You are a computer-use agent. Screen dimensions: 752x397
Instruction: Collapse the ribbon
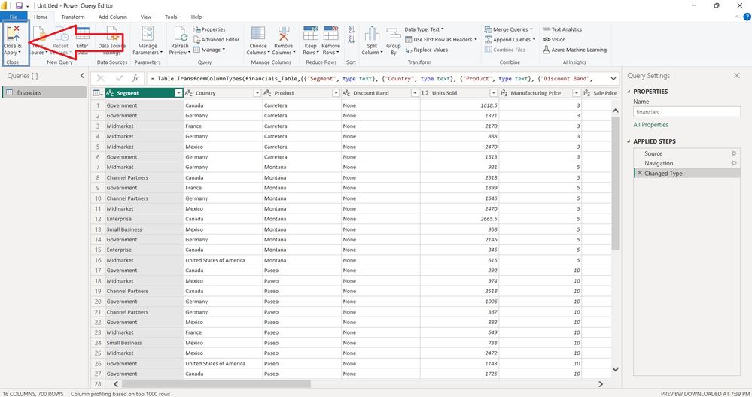pyautogui.click(x=738, y=17)
